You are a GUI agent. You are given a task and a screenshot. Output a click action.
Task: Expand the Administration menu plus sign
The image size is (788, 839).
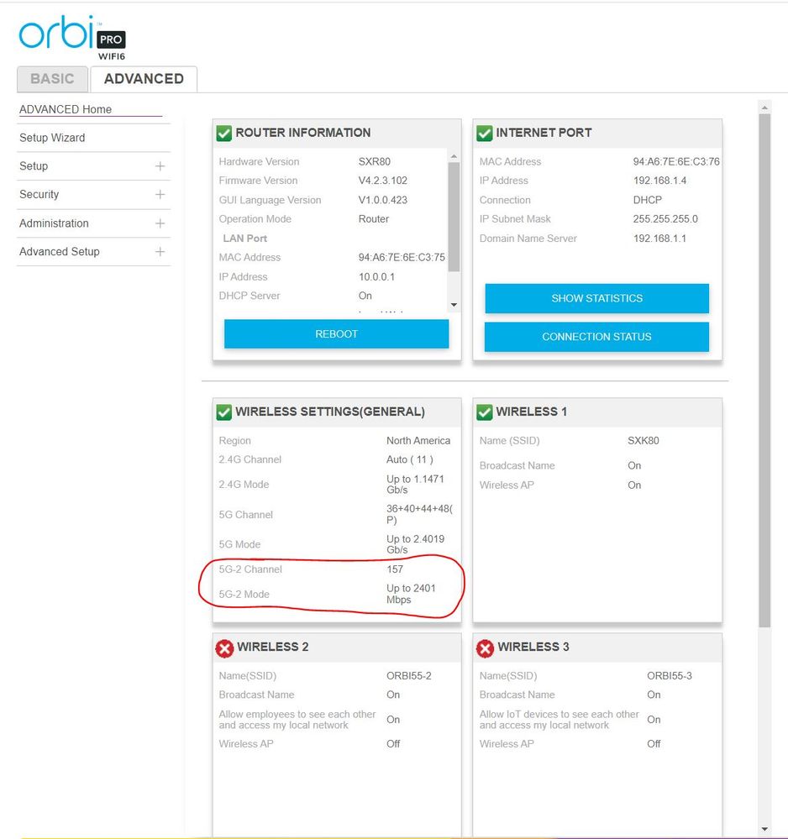(160, 223)
